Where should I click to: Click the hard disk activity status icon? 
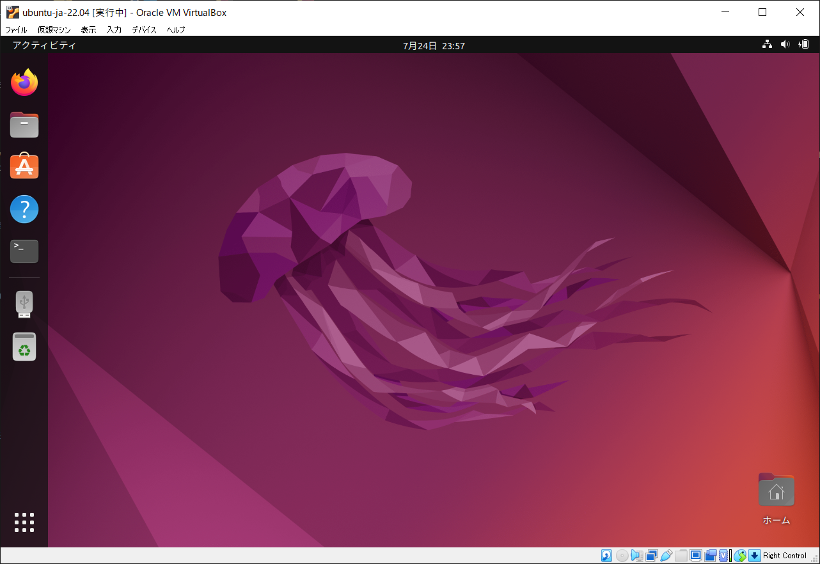pos(606,556)
